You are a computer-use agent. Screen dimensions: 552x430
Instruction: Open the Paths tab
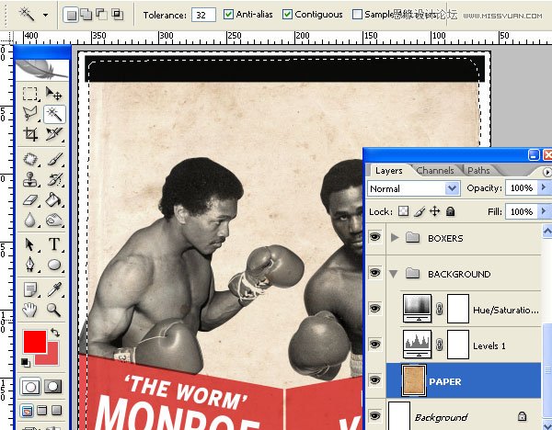pyautogui.click(x=478, y=170)
